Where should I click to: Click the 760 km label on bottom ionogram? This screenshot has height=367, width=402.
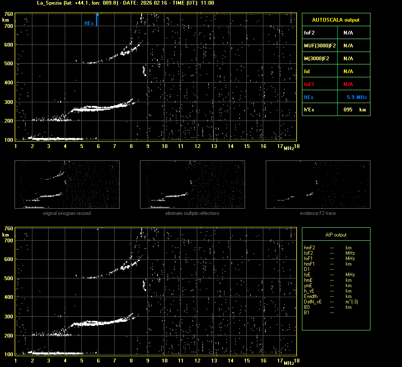coord(8,229)
